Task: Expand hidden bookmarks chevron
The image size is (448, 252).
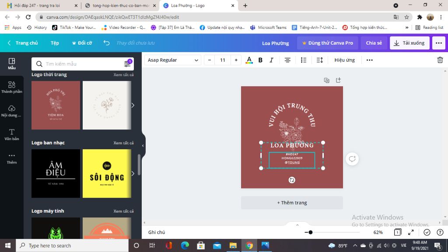Action: coord(407,28)
